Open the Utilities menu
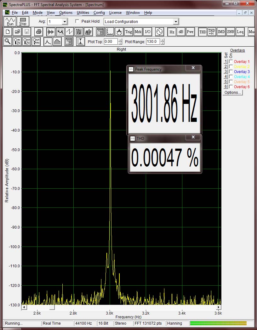The width and height of the screenshot is (257, 330). 83,13
